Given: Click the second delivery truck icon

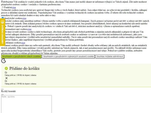Looking at the screenshot, I should [x=6, y=81].
